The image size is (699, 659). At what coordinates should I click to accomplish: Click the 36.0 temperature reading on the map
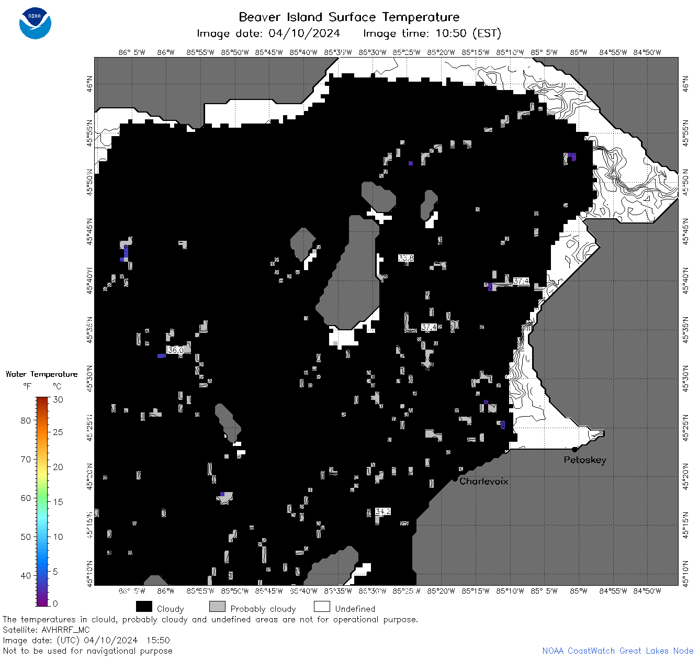[x=175, y=350]
